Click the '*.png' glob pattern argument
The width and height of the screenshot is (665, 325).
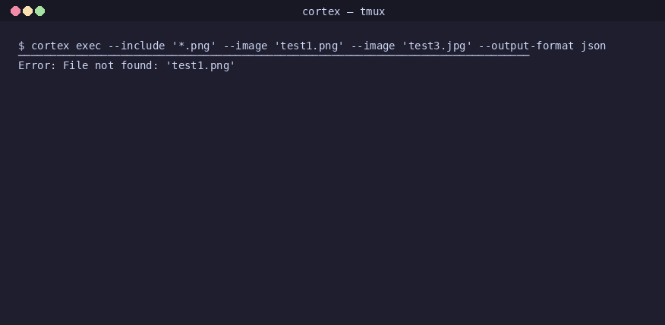point(194,46)
